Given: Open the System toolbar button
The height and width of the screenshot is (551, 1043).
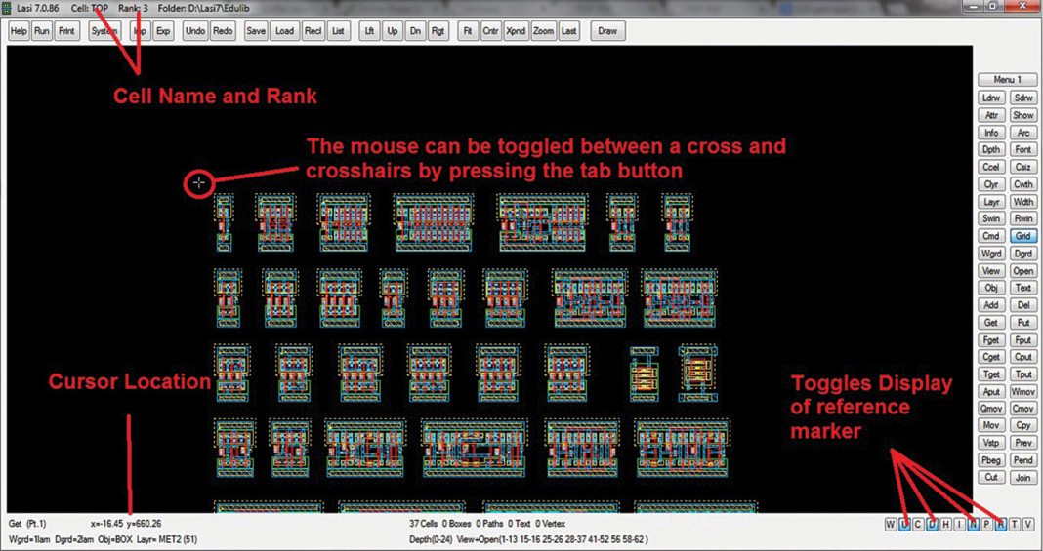Looking at the screenshot, I should (104, 31).
